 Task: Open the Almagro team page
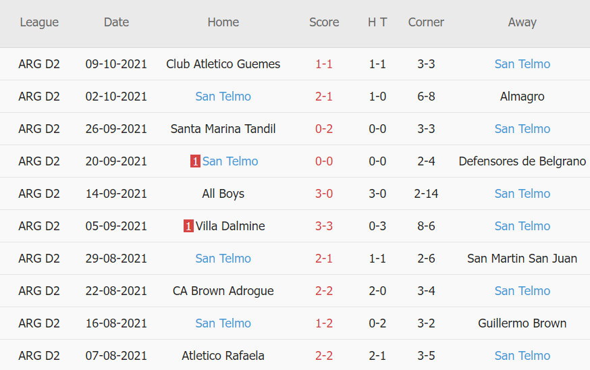pyautogui.click(x=522, y=97)
